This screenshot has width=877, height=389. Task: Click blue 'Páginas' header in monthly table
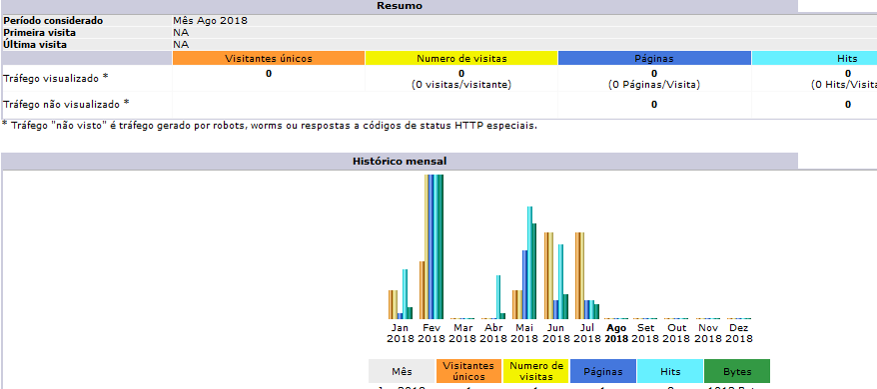click(603, 371)
